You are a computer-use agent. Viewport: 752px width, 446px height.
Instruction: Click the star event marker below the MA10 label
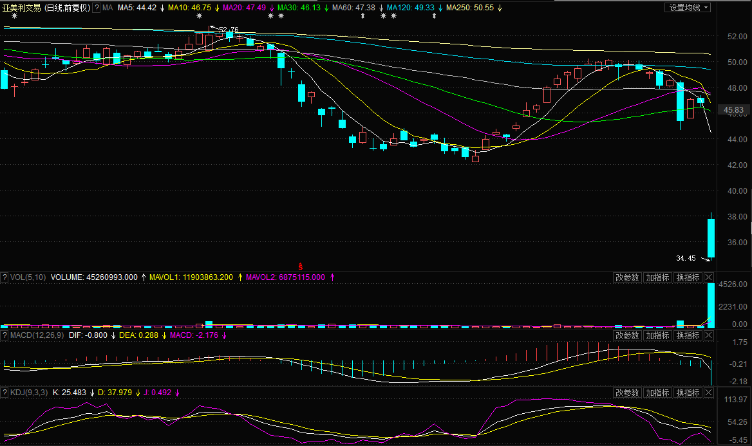pos(200,16)
